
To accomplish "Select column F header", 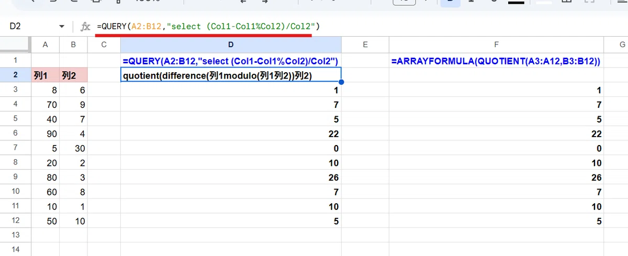I will pos(496,45).
